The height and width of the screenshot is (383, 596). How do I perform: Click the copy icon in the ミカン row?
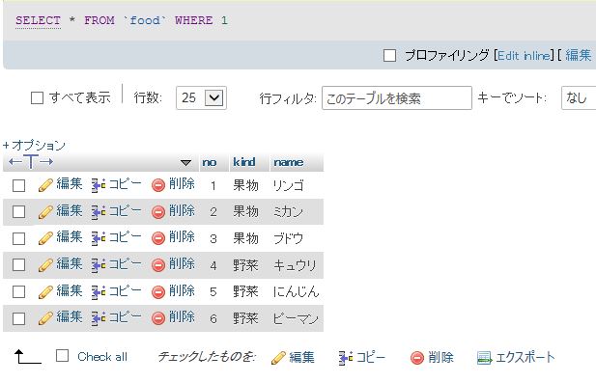point(99,212)
